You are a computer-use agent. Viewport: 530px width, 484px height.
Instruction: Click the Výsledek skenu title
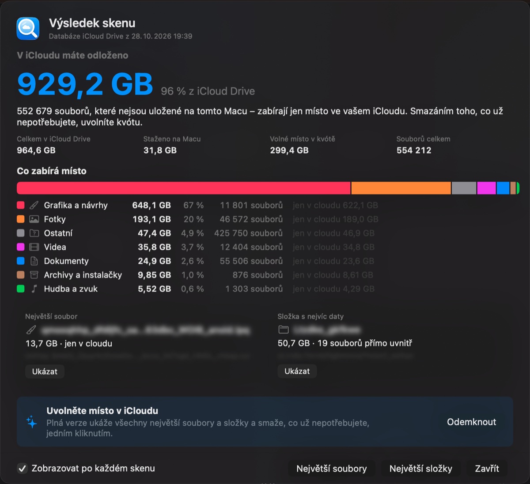(92, 23)
